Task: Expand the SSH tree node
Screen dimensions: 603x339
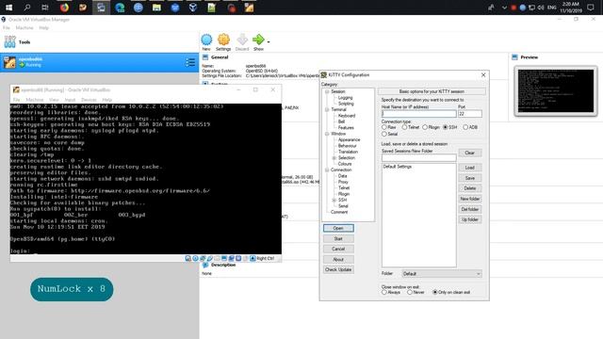Action: pos(334,201)
